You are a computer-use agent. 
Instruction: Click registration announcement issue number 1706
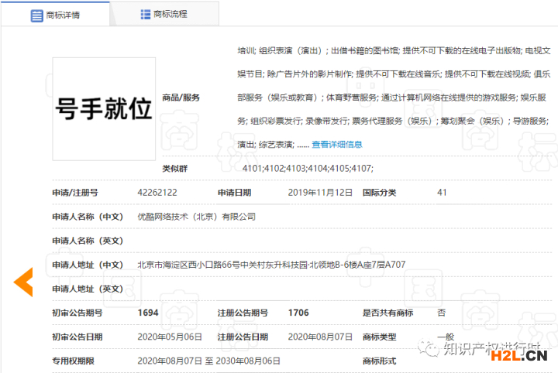298,313
